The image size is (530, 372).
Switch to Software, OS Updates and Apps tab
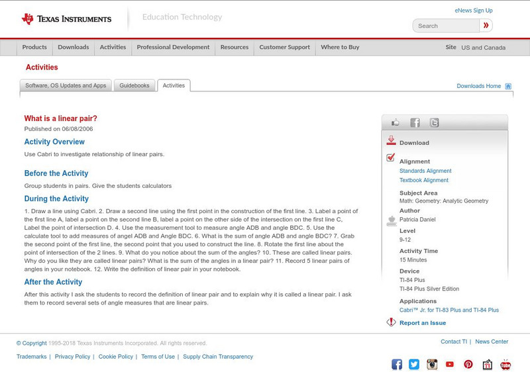point(66,85)
